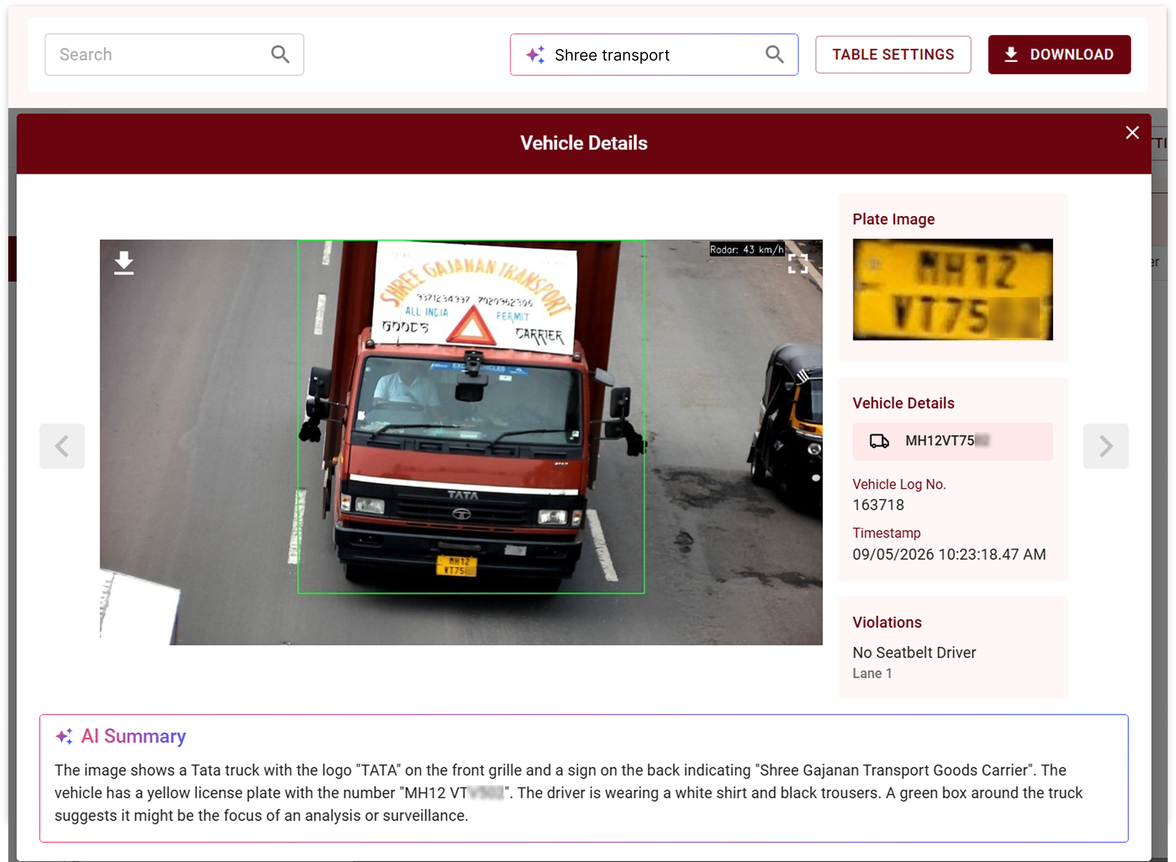Click the vehicle log number 163718
Viewport: 1176px width, 862px height.
[878, 505]
